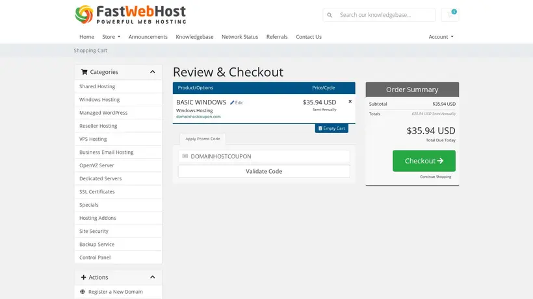Screen dimensions: 533x299
Task: Click the cart icon in Categories header
Action: [84, 72]
